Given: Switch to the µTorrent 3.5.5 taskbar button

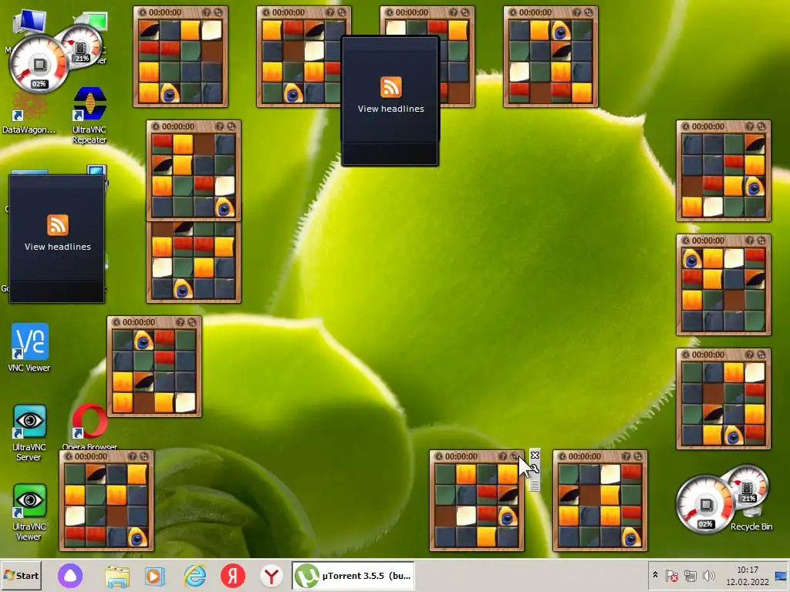Looking at the screenshot, I should point(353,575).
